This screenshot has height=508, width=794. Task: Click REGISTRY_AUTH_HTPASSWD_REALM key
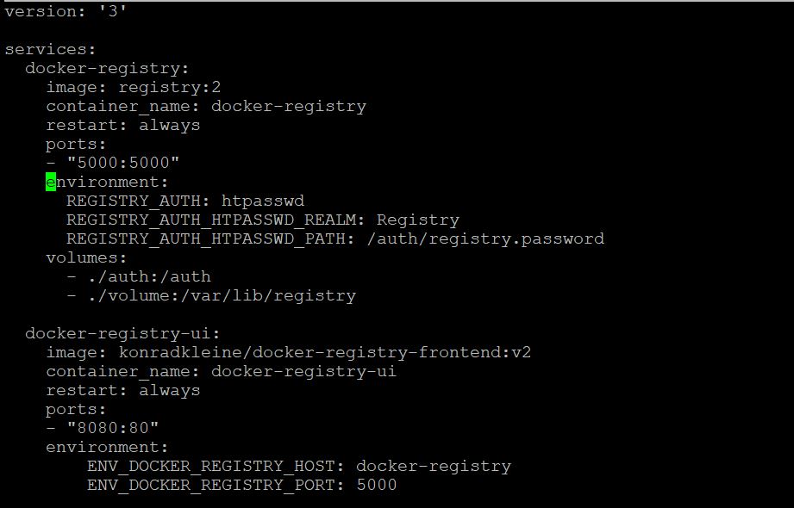pos(216,220)
